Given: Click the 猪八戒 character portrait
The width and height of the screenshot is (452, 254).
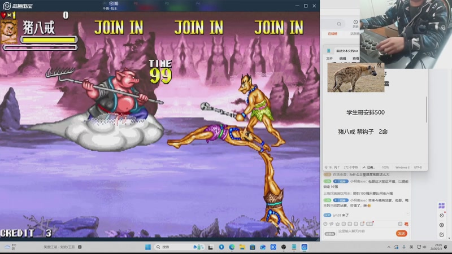Looking at the screenshot, I should click(8, 32).
